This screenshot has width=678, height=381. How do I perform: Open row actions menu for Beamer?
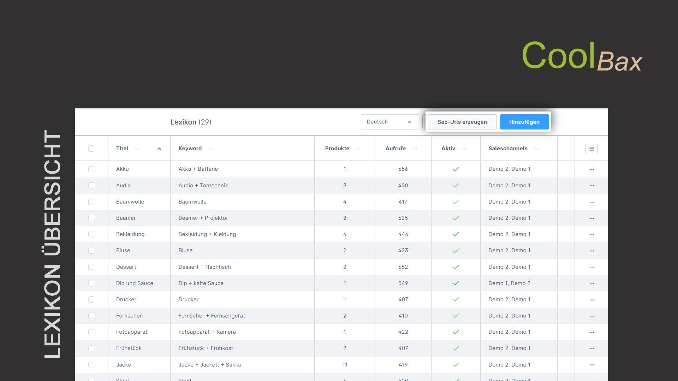tap(591, 218)
